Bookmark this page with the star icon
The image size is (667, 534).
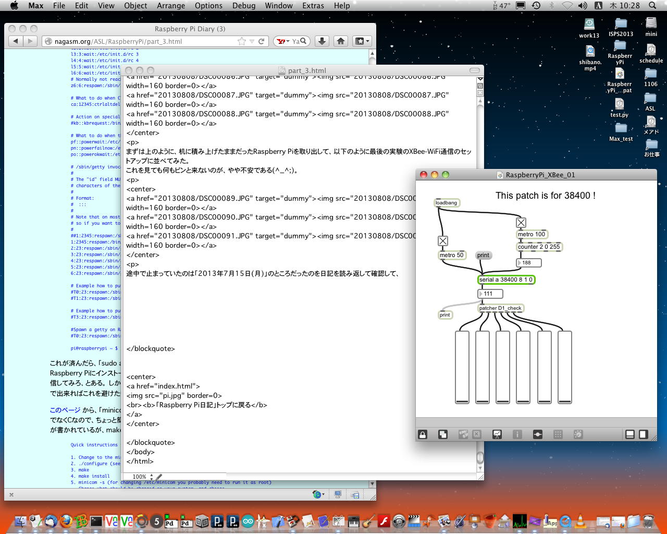point(241,41)
